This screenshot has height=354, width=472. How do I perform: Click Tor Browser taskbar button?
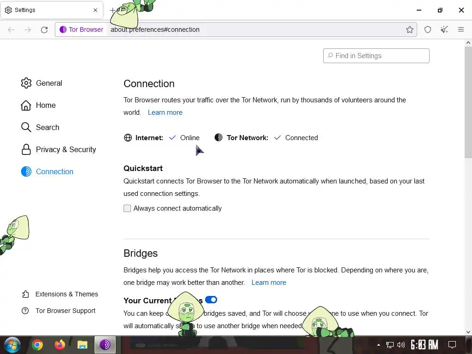point(105,345)
